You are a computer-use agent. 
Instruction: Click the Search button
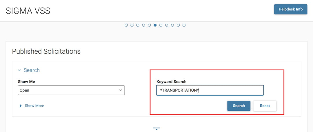[x=239, y=106]
